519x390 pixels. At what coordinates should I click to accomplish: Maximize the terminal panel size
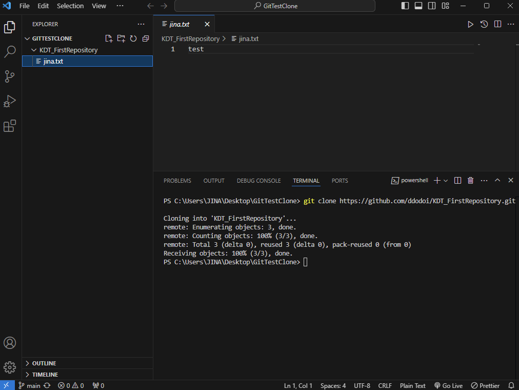click(497, 181)
